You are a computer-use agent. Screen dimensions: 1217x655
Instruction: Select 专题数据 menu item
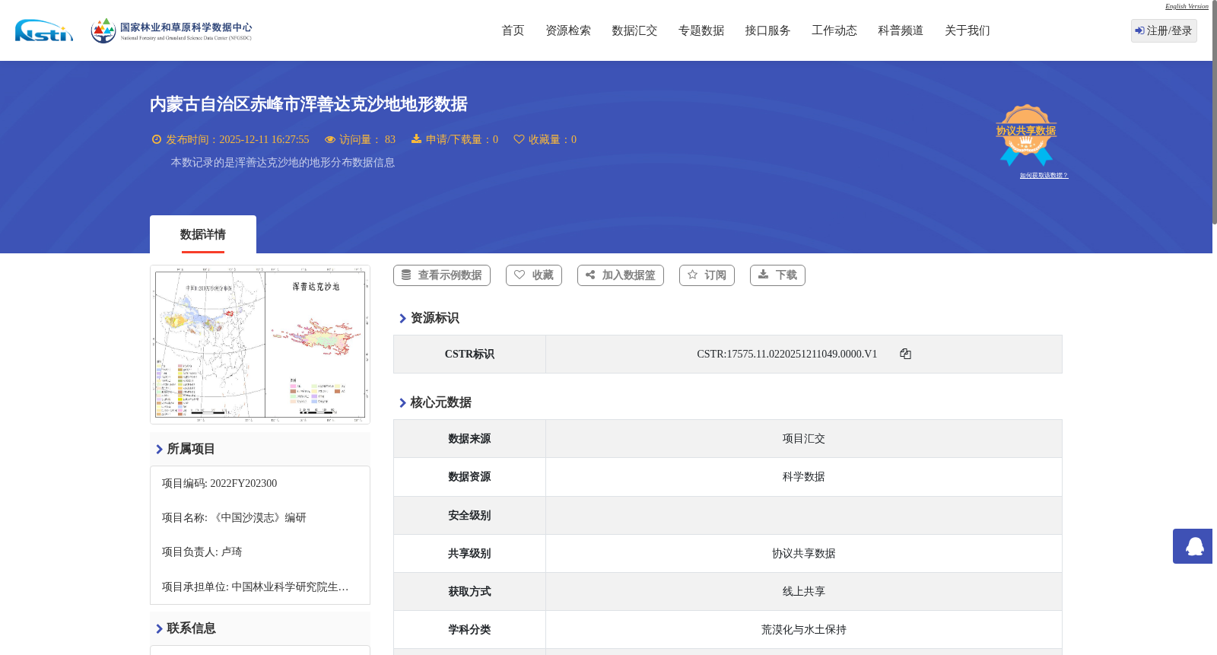[701, 30]
